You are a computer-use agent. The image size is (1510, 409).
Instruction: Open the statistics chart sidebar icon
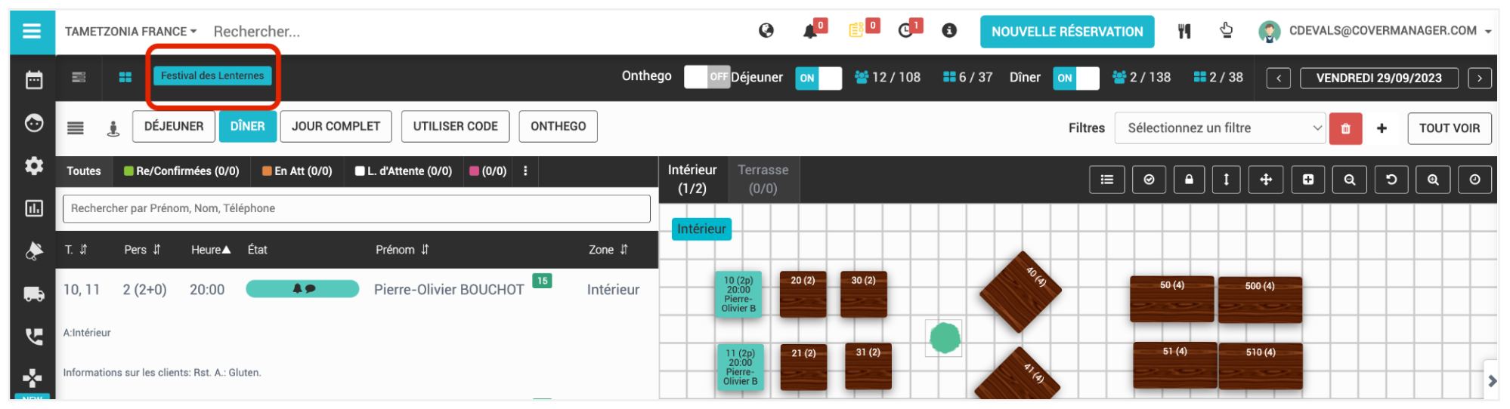pos(34,208)
